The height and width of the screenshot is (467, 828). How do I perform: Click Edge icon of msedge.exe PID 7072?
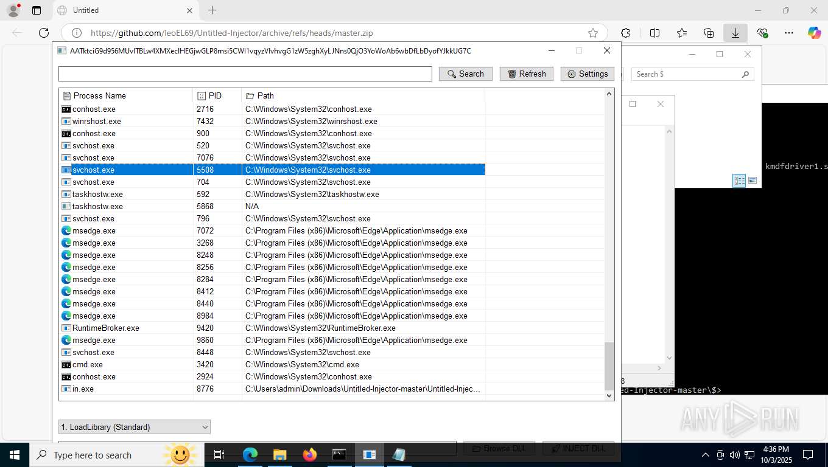(x=66, y=230)
